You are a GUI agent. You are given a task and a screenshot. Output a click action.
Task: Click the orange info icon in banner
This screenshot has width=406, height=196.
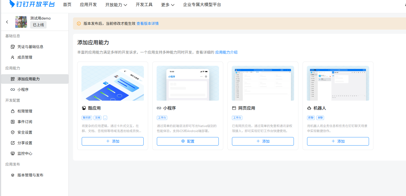[79, 24]
